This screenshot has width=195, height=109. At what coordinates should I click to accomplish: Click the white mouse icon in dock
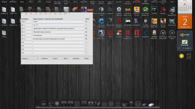[151, 105]
